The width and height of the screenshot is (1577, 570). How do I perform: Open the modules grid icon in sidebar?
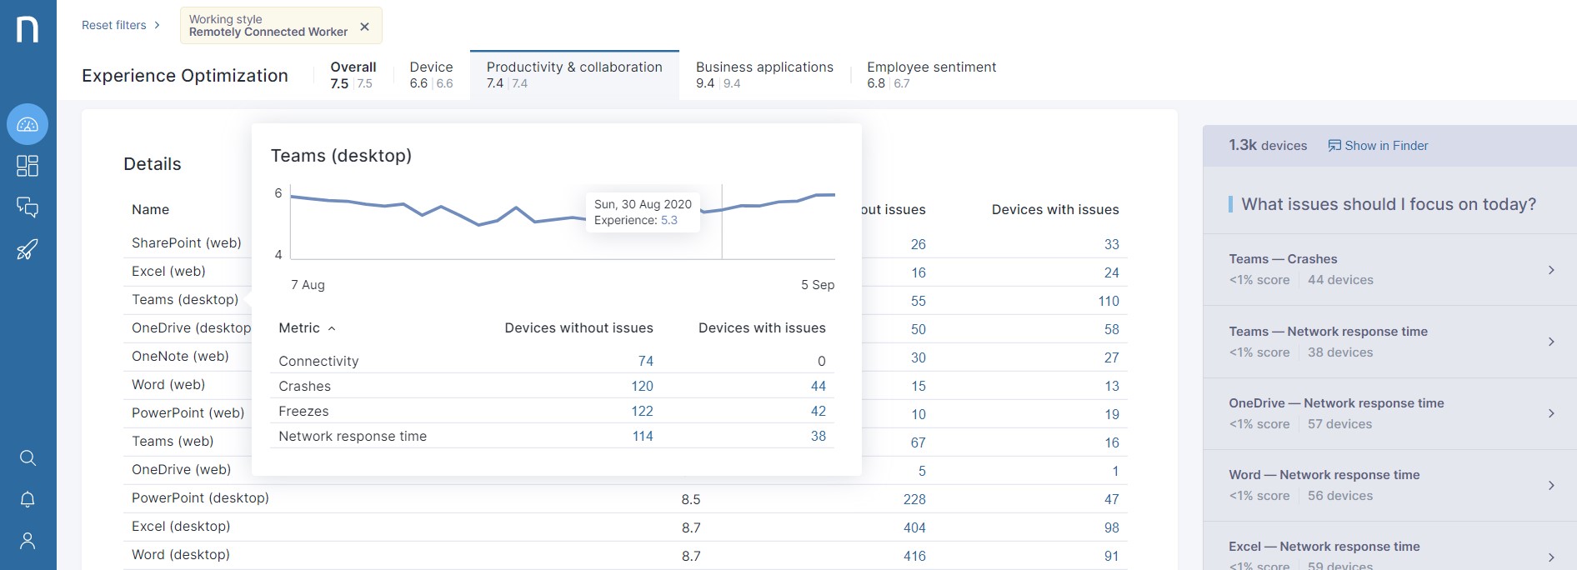point(28,166)
